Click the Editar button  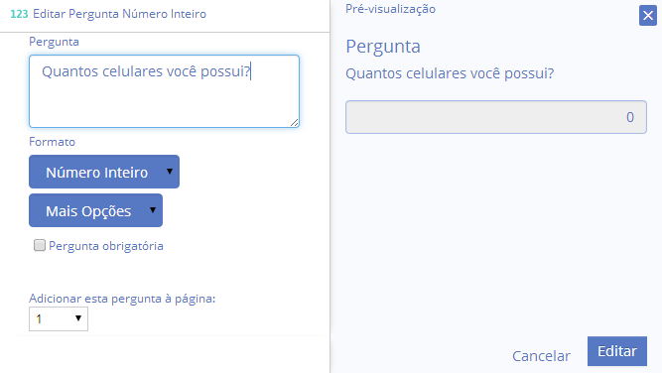[x=616, y=351]
